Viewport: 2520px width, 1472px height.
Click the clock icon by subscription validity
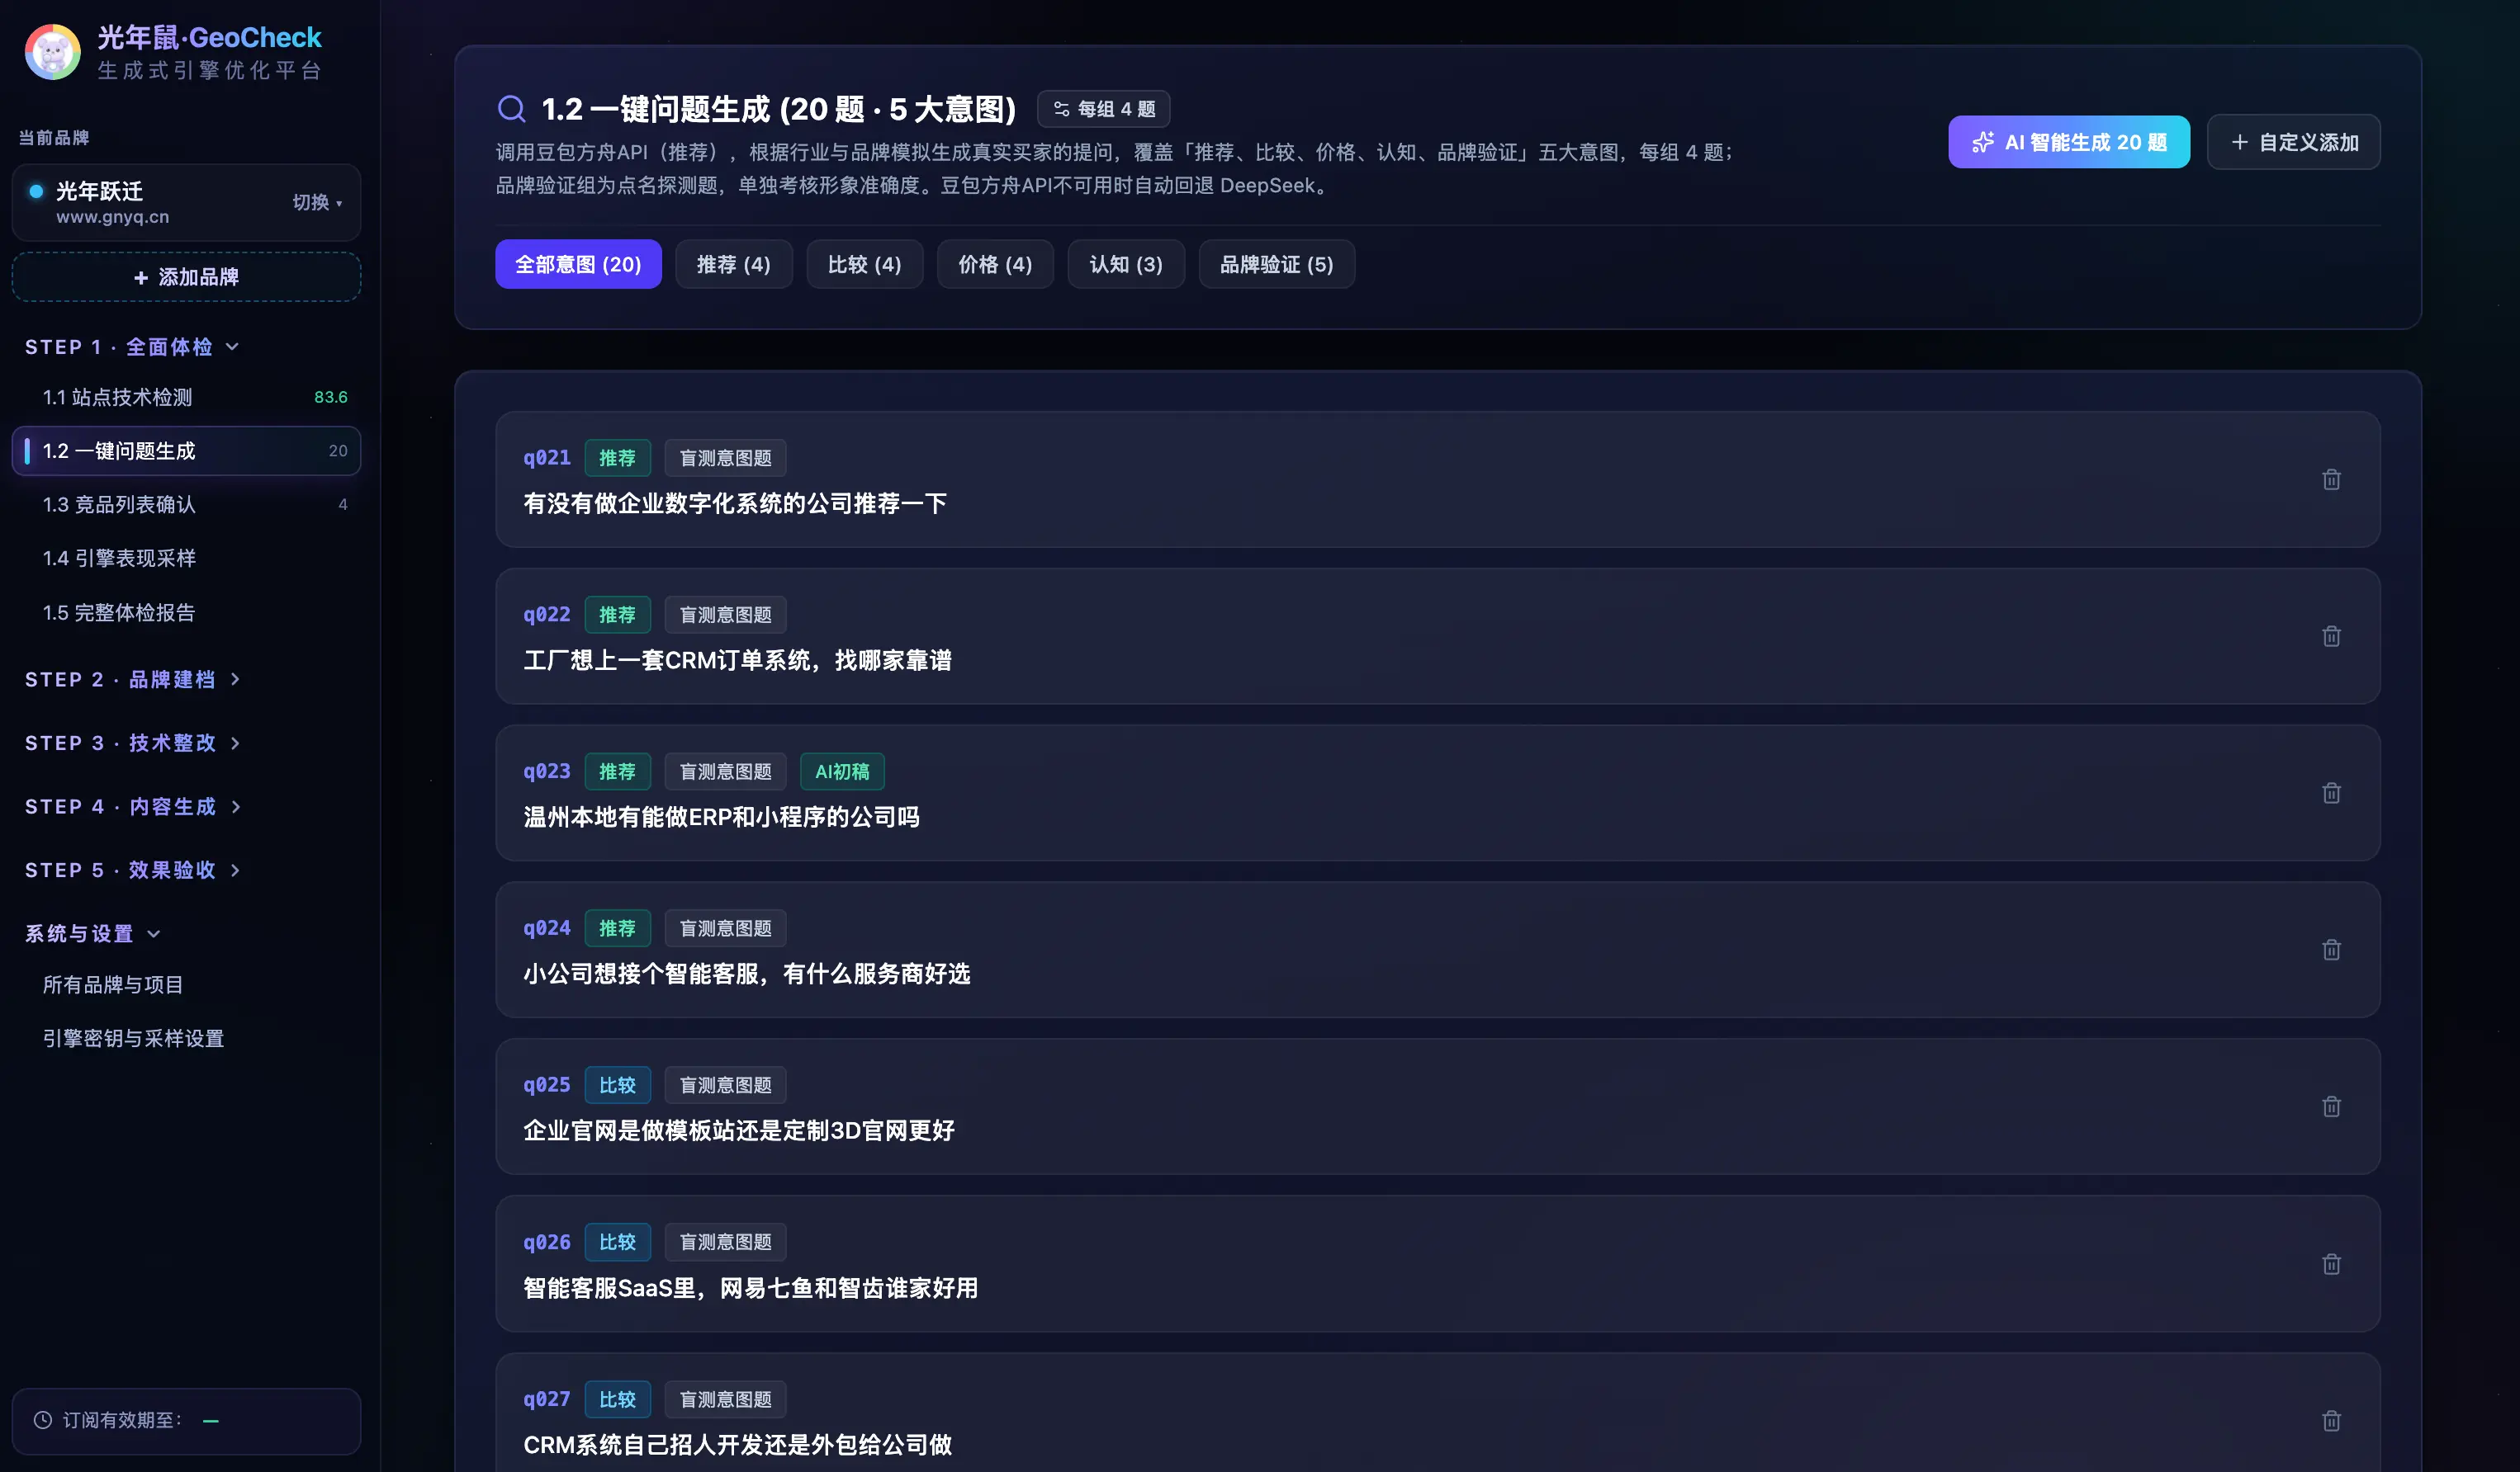[43, 1420]
